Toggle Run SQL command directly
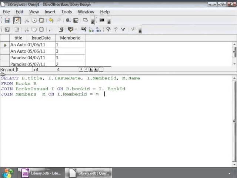This screenshot has width=237, height=178. (102, 20)
